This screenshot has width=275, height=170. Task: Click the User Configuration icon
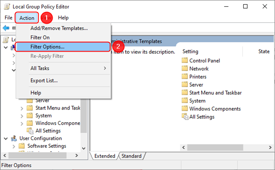click(14, 138)
